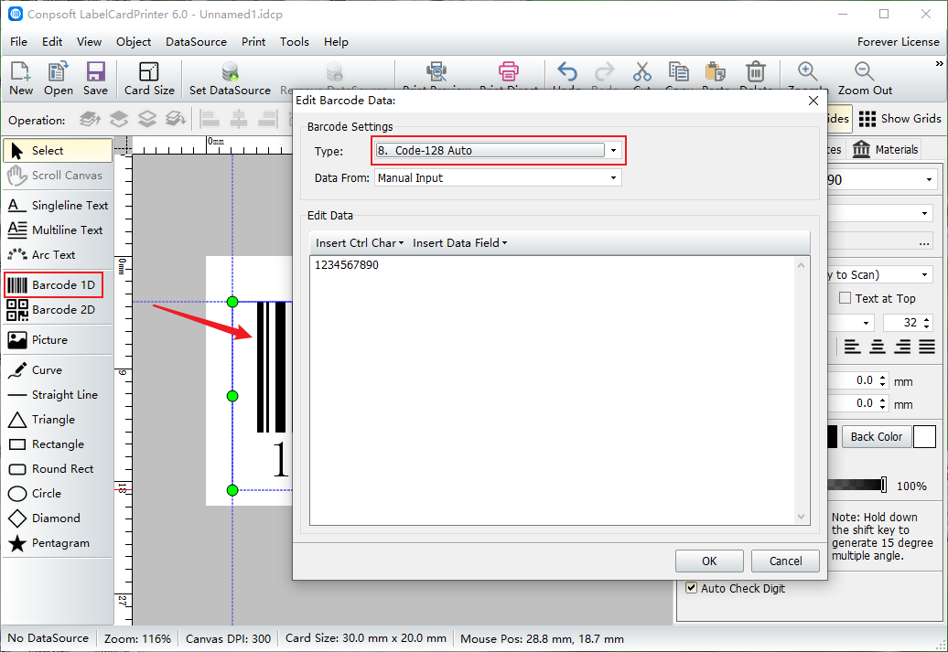
Task: Select the Rectangle shape tool
Action: coord(58,444)
